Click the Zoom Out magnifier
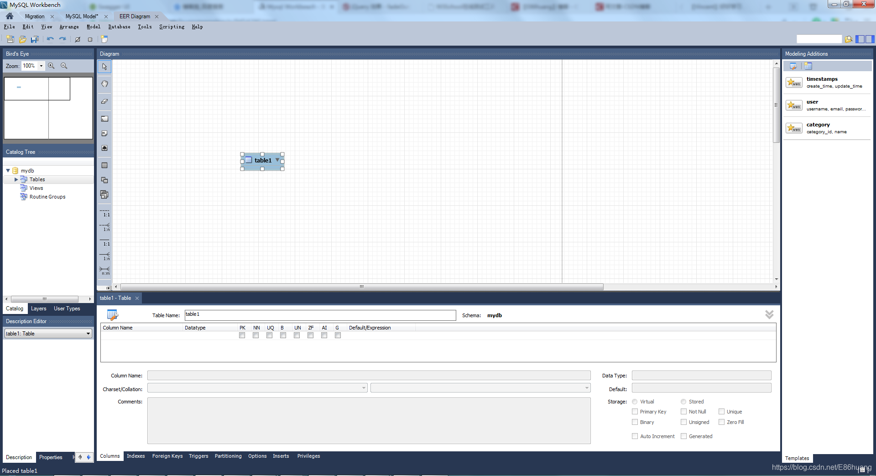Screen dimensions: 876x476 coord(64,66)
